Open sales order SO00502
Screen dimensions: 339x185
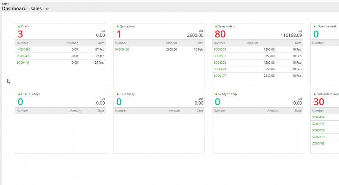(x=220, y=49)
